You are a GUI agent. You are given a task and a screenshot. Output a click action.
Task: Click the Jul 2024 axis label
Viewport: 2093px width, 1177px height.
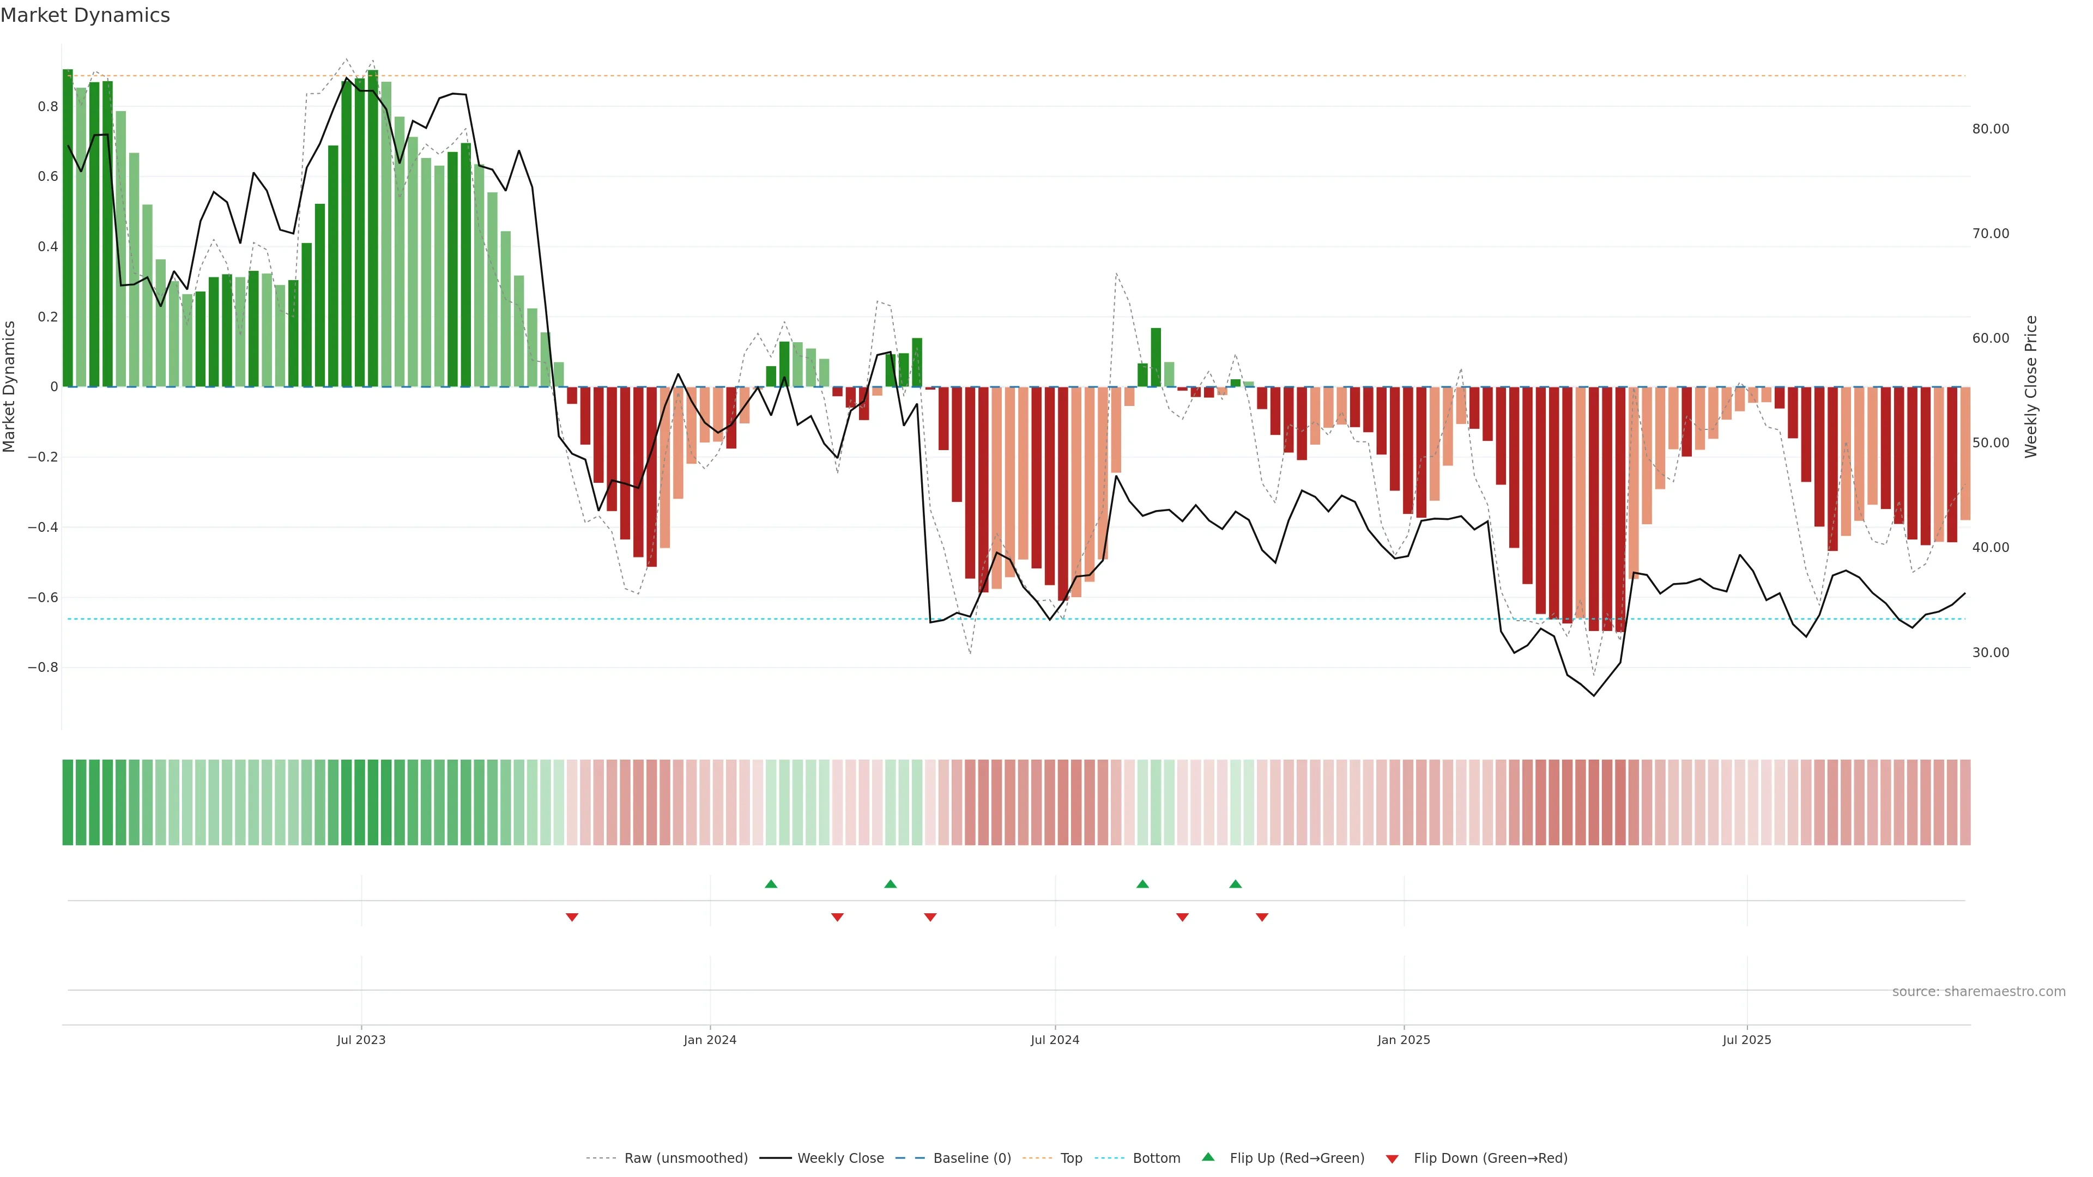pos(1055,1040)
